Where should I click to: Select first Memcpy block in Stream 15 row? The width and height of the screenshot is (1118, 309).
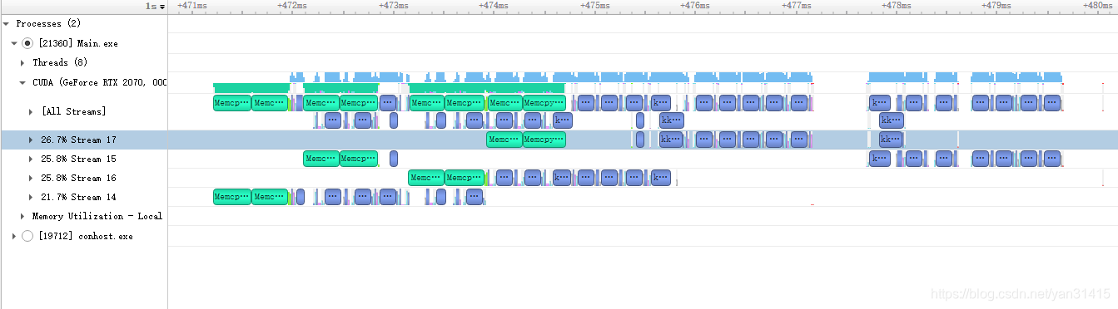click(x=321, y=159)
